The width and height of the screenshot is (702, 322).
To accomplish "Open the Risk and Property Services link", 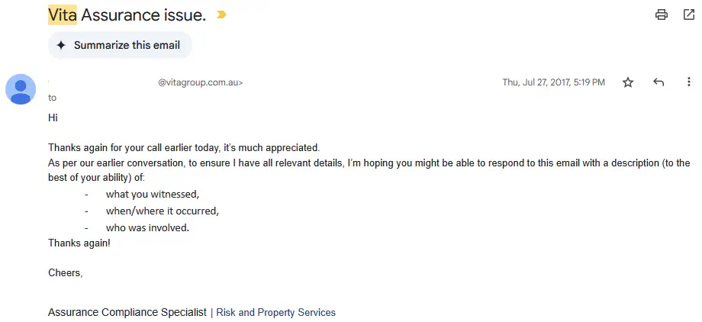I will click(275, 312).
